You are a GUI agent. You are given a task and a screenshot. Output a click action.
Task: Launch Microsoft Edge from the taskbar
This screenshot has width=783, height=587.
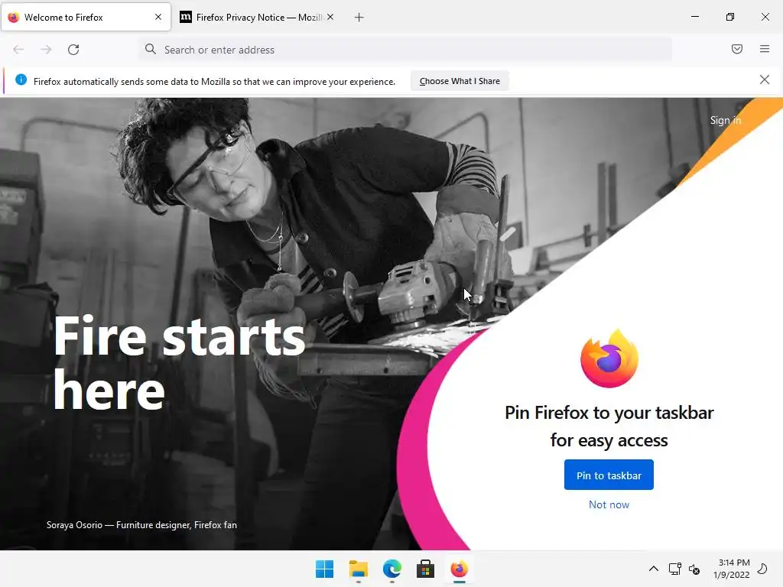(x=392, y=569)
